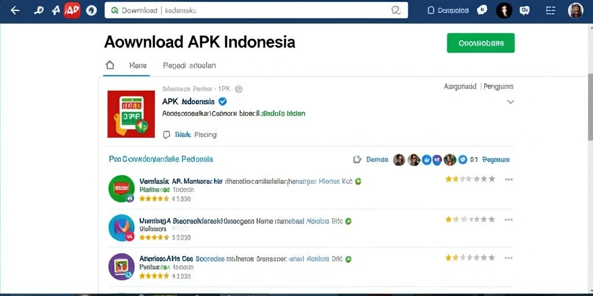Click the magnifier icon inside the search field
This screenshot has height=296, width=593.
396,10
